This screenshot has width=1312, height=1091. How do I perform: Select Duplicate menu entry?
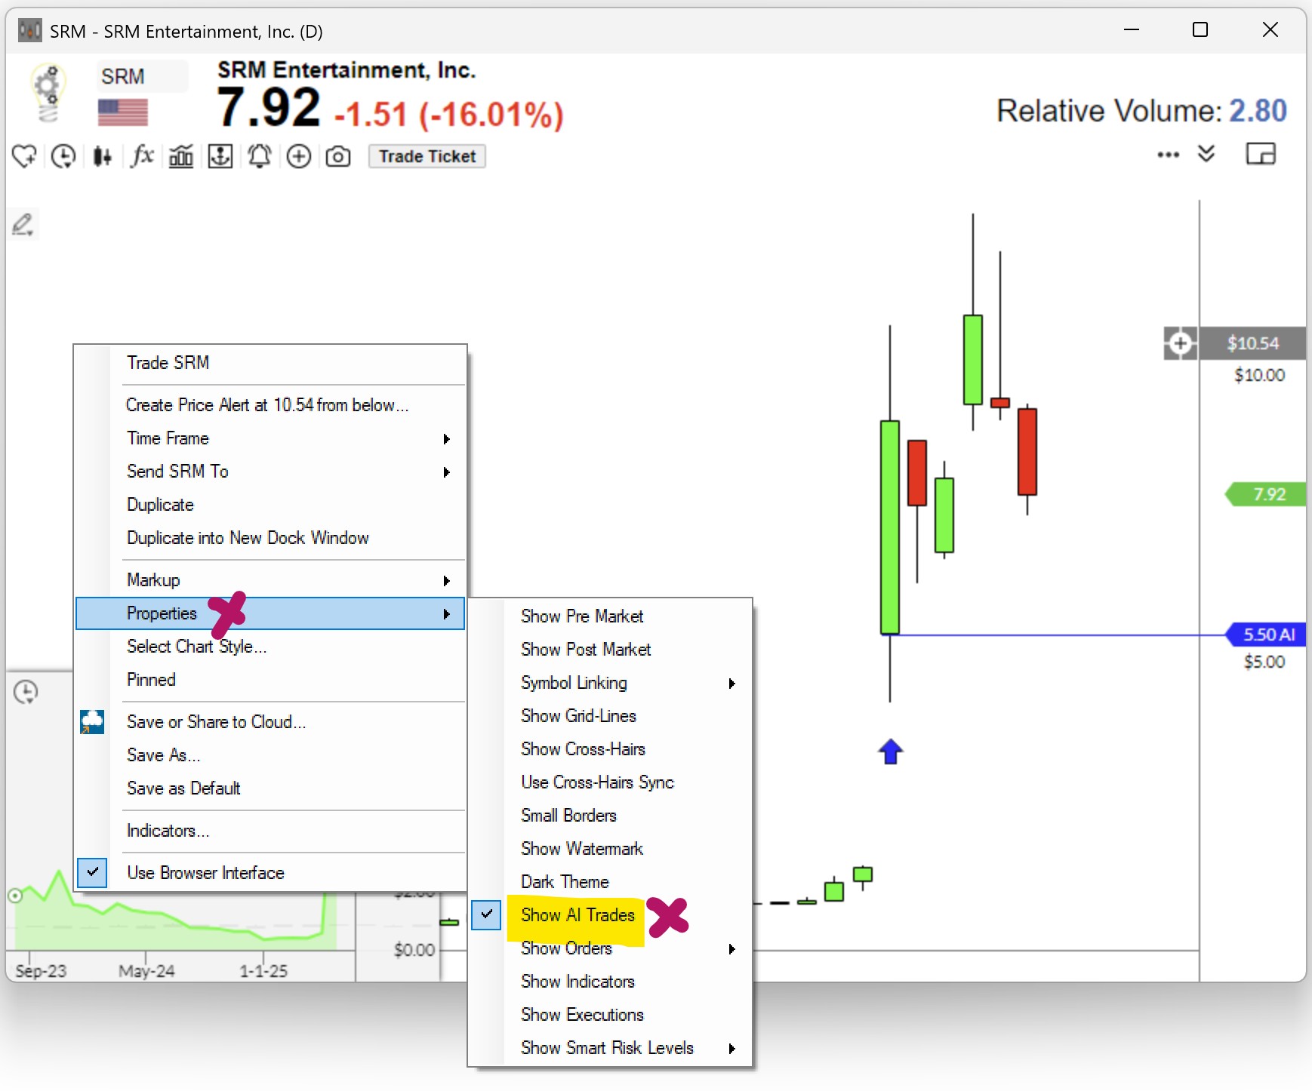pos(270,505)
